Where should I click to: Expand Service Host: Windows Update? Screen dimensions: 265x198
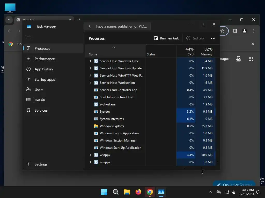[90, 68]
